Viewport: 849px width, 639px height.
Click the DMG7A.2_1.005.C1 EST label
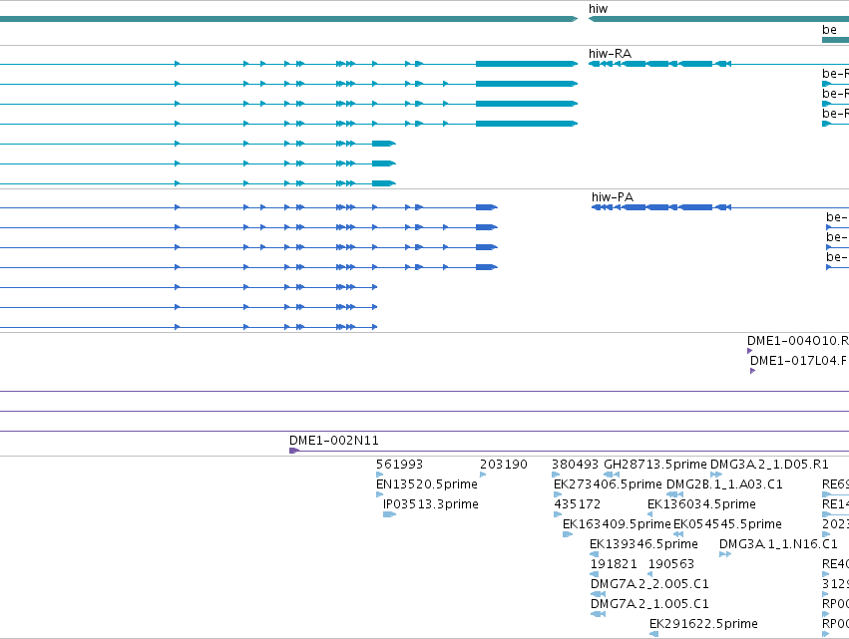[649, 604]
